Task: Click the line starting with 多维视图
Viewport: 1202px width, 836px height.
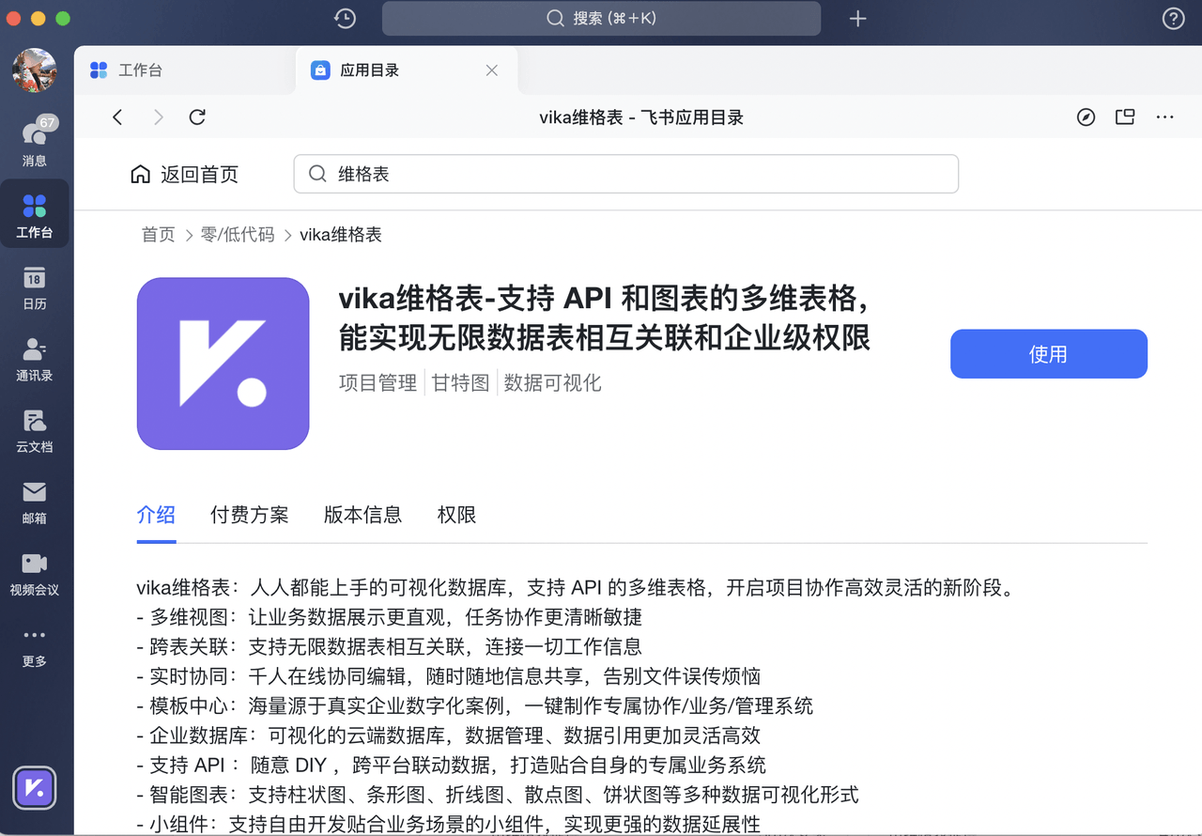Action: tap(390, 617)
